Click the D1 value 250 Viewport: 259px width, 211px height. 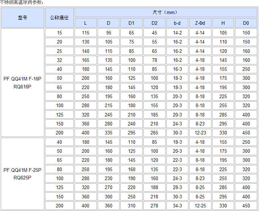tap(131, 197)
